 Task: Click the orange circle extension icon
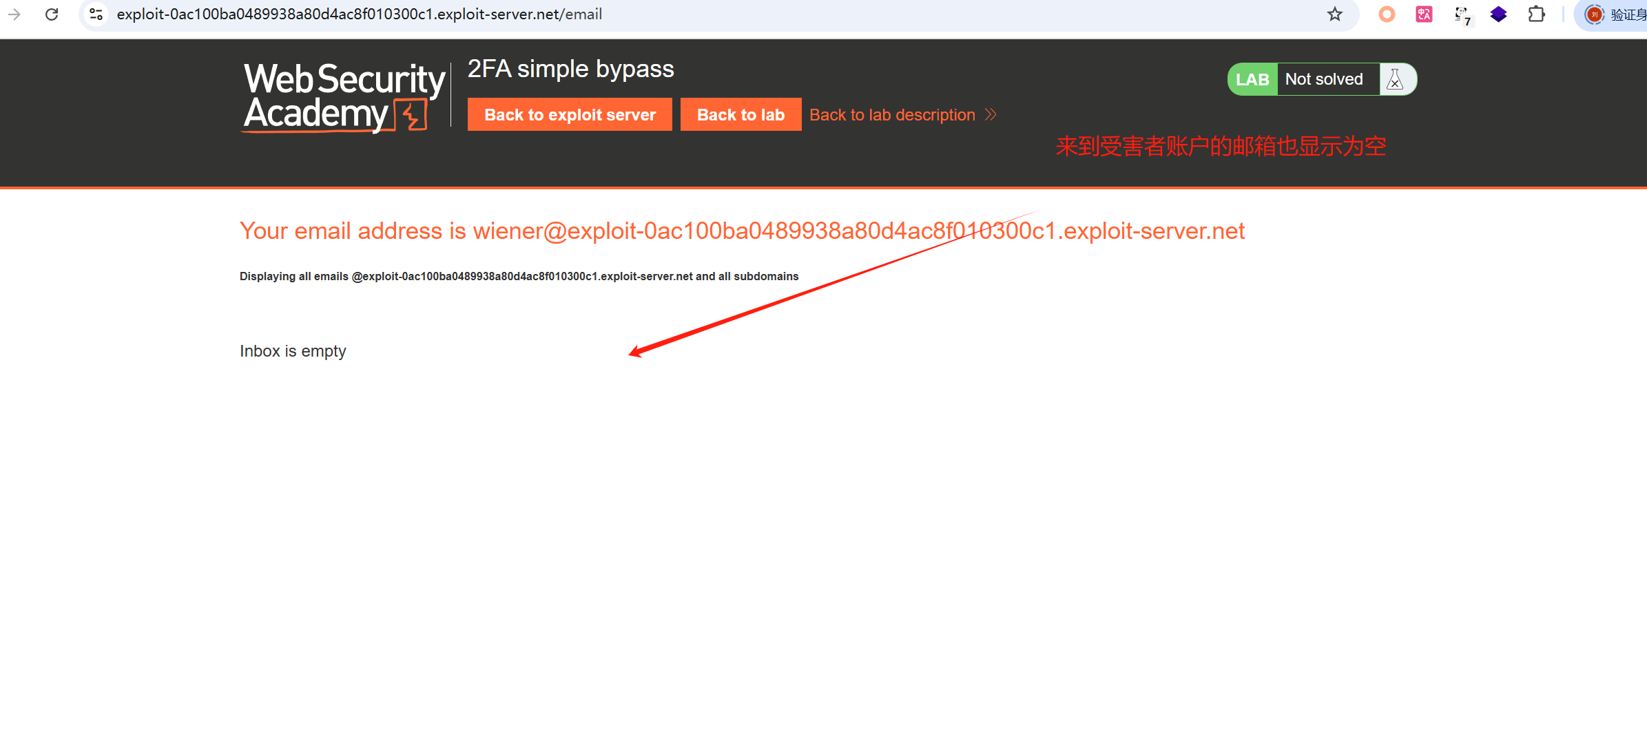(1387, 14)
